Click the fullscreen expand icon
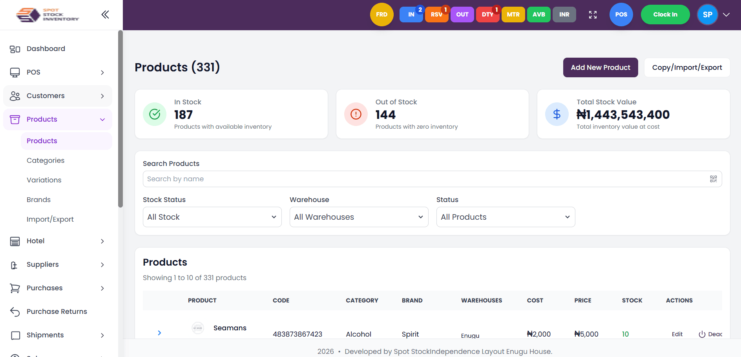Image resolution: width=741 pixels, height=357 pixels. click(593, 15)
